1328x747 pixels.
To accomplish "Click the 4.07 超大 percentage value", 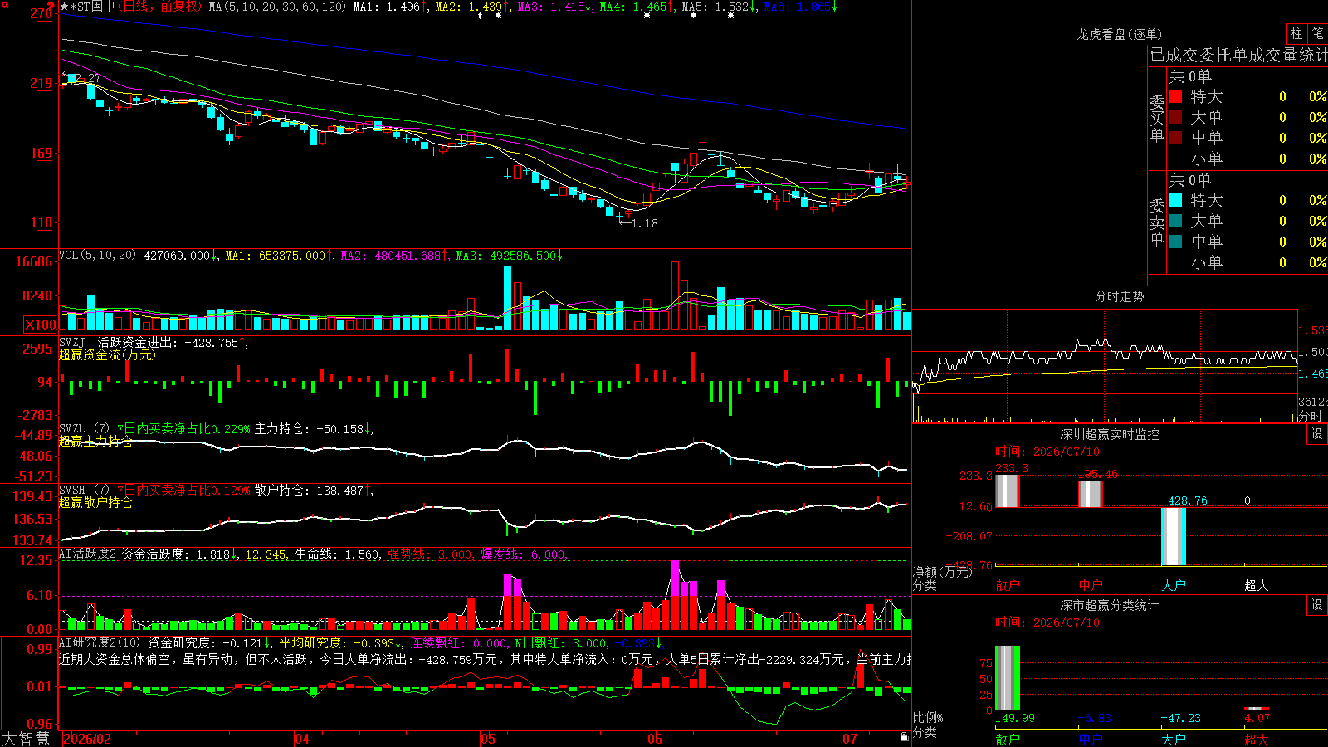I will (x=1257, y=718).
